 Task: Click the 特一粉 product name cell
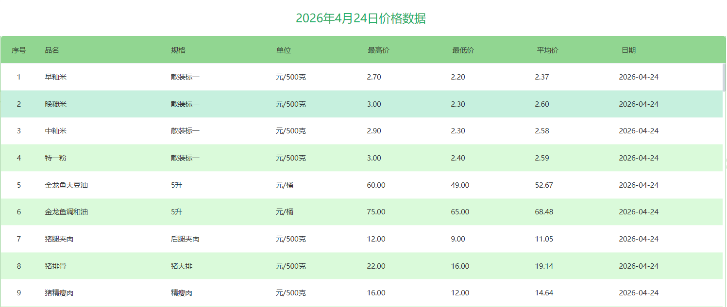56,158
